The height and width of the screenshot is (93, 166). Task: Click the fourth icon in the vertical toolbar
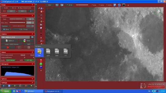click(41, 18)
